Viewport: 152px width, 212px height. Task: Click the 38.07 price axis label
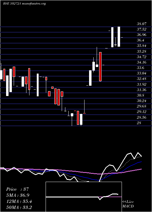click(x=142, y=24)
